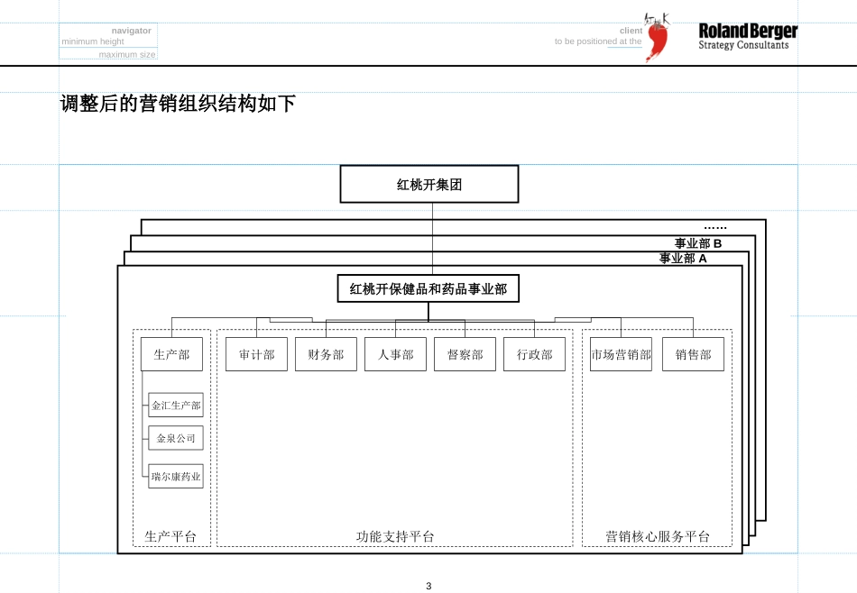The width and height of the screenshot is (857, 593).
Task: Click the 生产部 box
Action: point(171,354)
